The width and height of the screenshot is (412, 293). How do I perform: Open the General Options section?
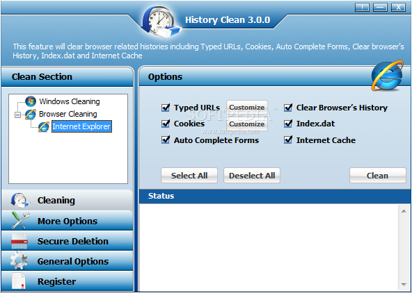tap(67, 261)
